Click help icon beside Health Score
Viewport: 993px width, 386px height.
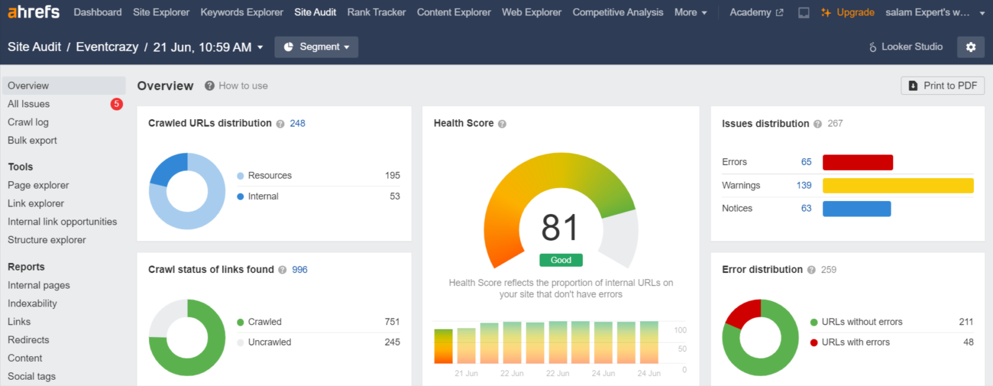click(x=502, y=123)
